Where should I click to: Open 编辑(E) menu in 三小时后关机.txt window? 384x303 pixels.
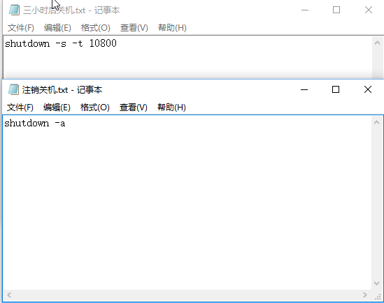click(x=57, y=28)
